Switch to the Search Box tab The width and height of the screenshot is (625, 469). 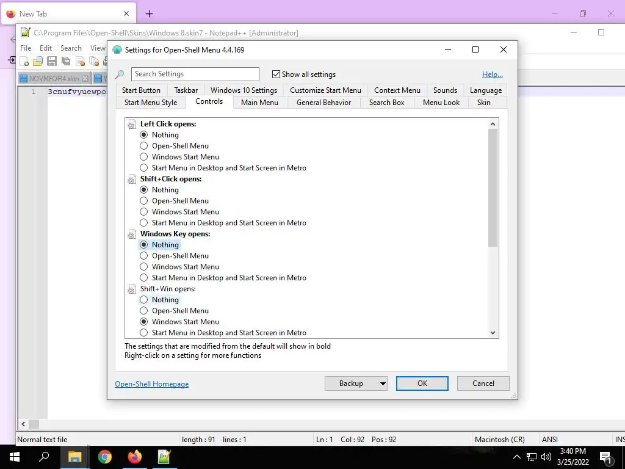click(x=386, y=103)
